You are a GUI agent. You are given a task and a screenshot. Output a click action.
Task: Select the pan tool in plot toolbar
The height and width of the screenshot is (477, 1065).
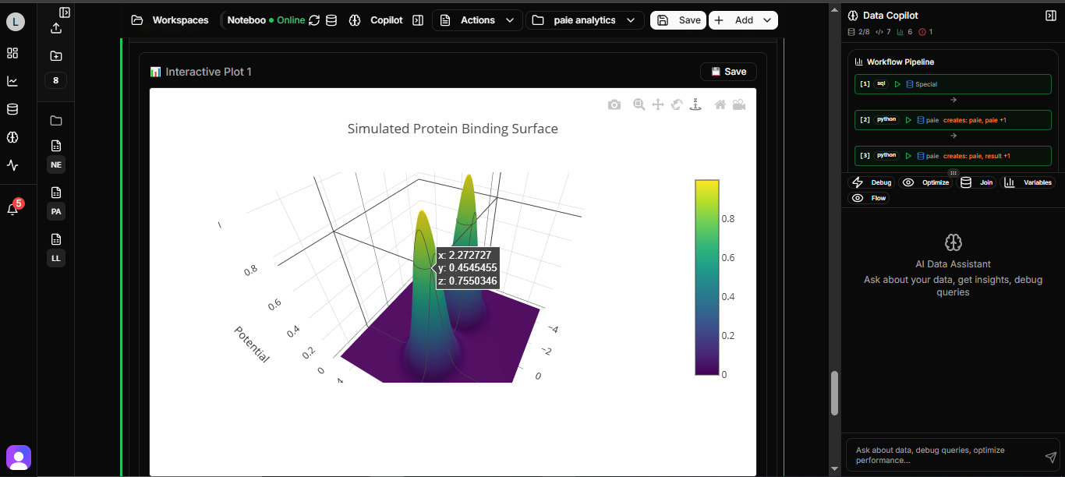pos(658,104)
